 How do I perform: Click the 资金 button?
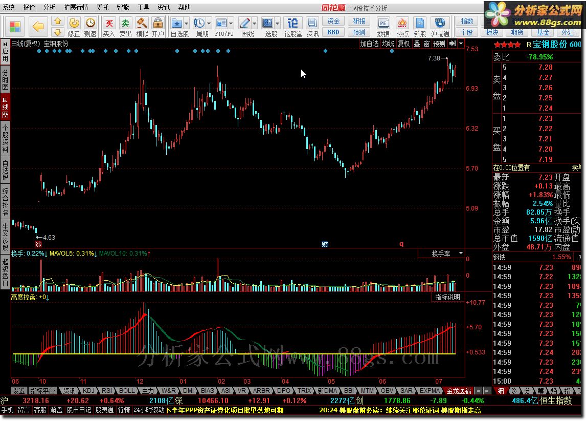(333, 21)
